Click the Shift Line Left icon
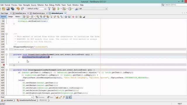This screenshot has width=187, height=105. tap(66, 17)
